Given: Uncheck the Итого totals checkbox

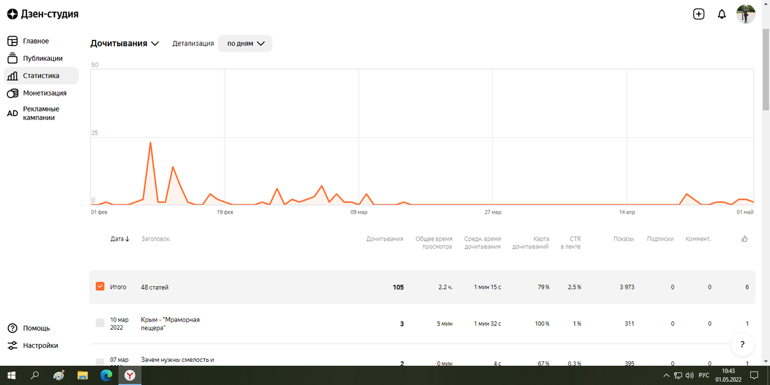Looking at the screenshot, I should (x=99, y=286).
